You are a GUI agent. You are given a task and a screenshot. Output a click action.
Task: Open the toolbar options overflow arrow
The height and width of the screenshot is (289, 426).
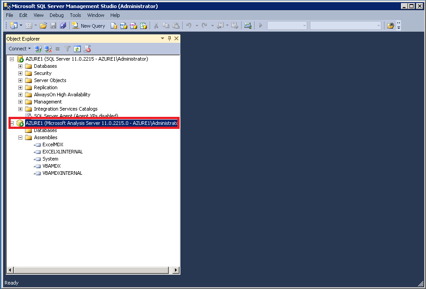[399, 26]
